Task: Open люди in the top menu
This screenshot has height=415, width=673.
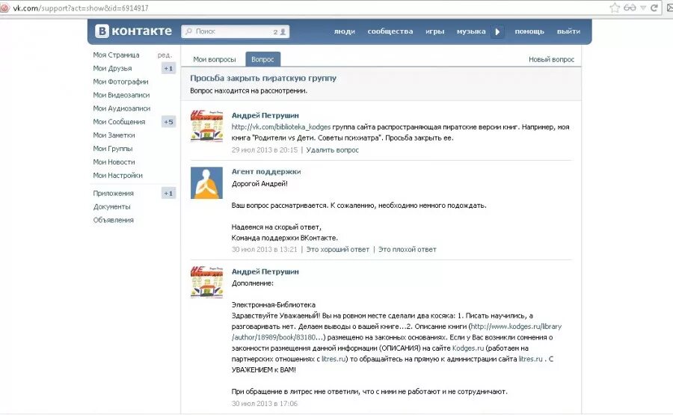Action: (x=344, y=31)
